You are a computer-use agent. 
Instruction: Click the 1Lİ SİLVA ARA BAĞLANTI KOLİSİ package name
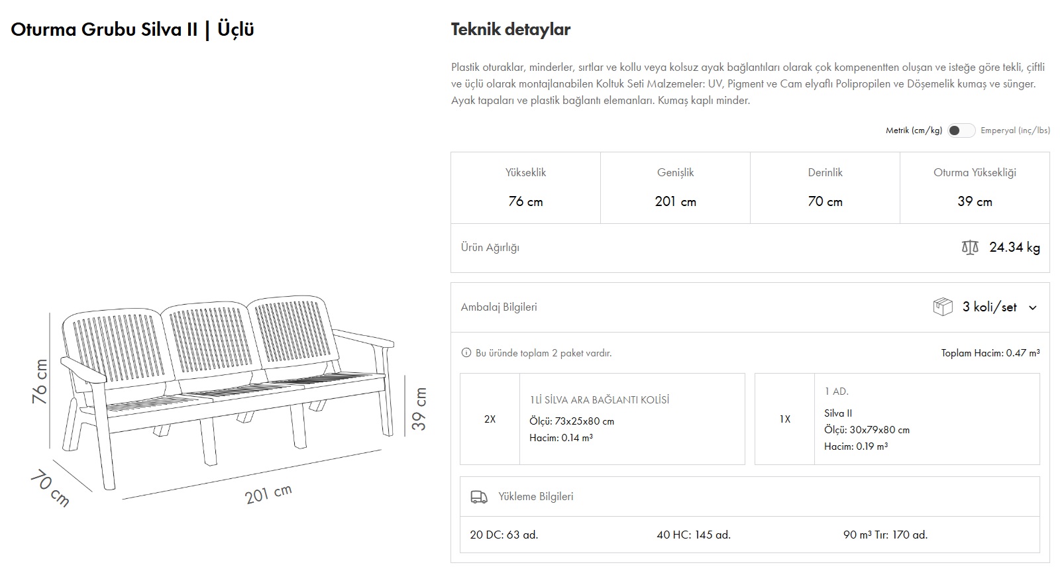coord(599,399)
